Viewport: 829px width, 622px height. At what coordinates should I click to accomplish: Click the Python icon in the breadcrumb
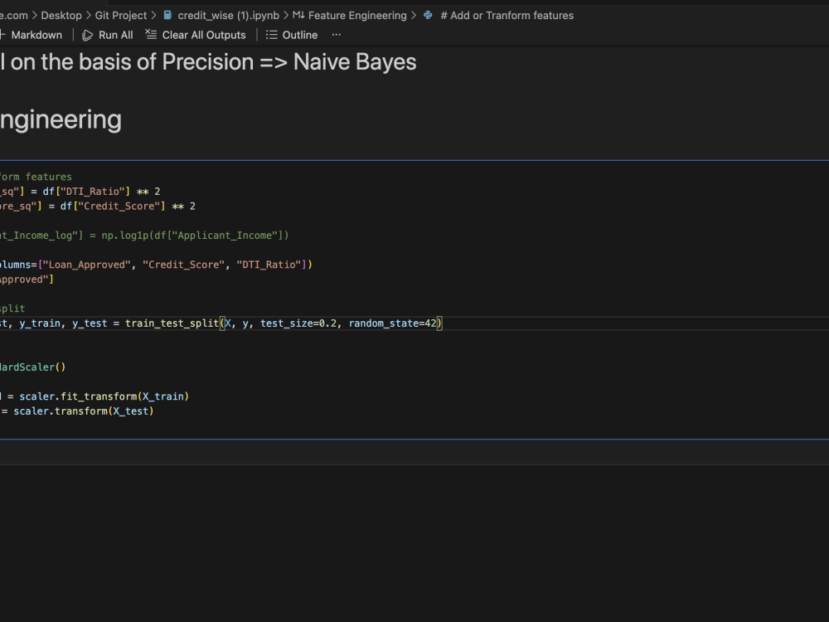[x=429, y=15]
